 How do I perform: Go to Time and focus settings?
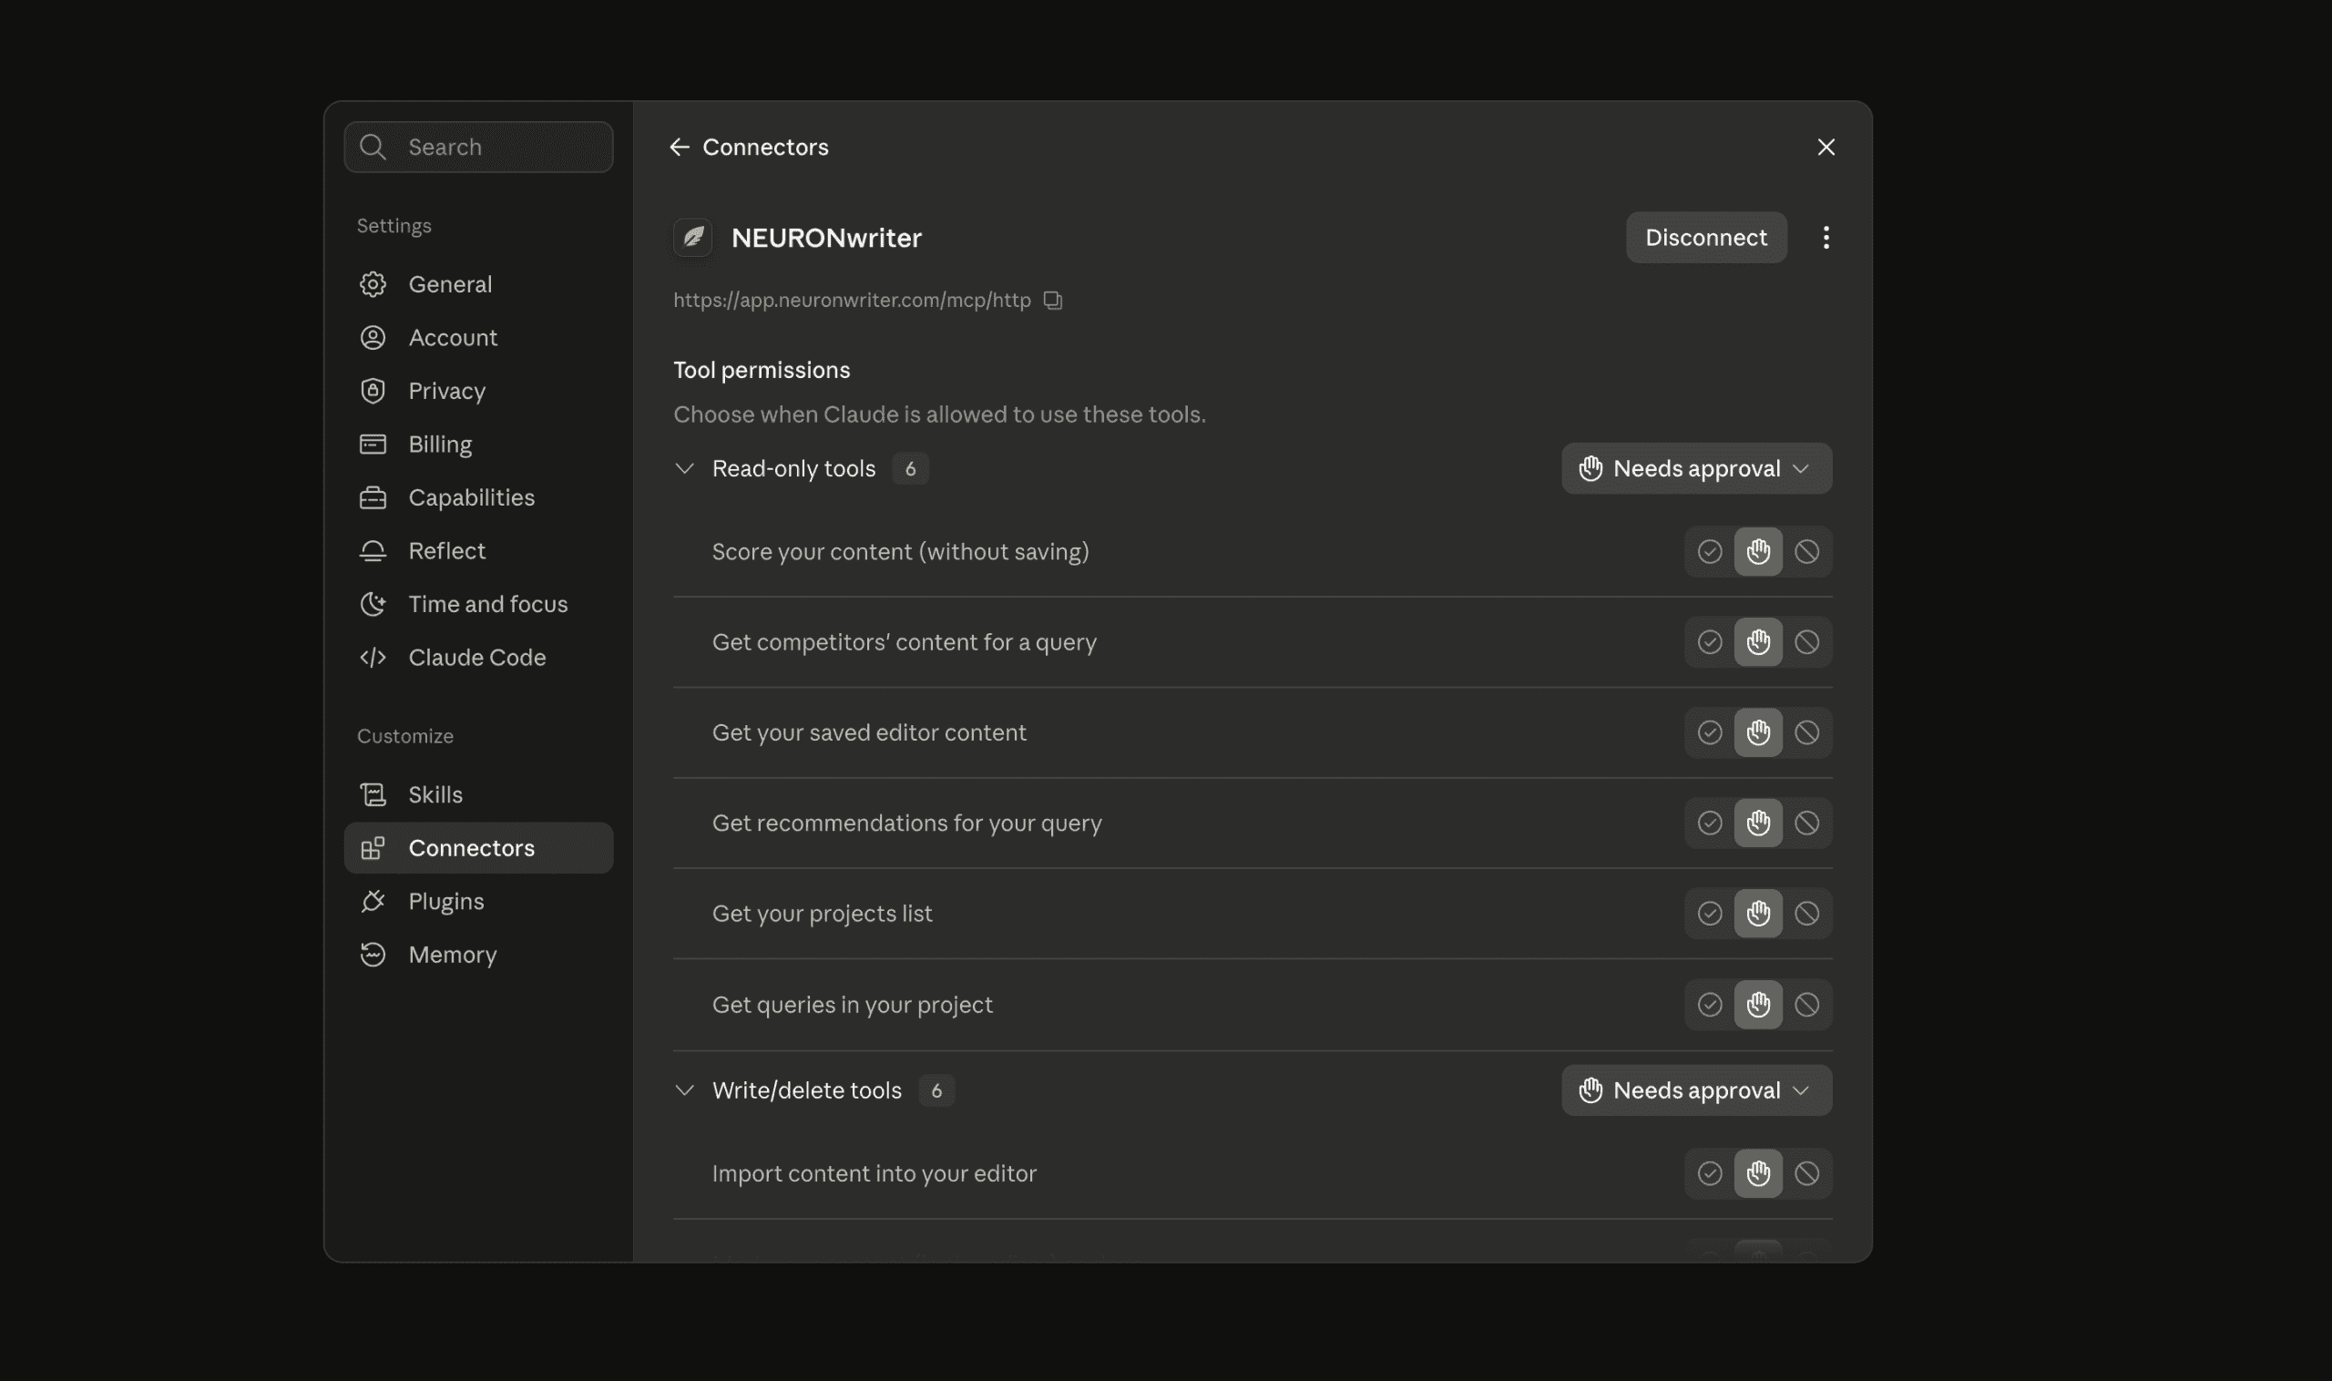pos(478,604)
